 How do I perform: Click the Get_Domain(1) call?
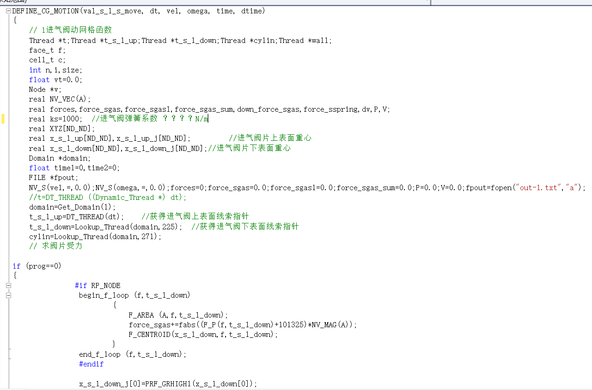tap(86, 207)
